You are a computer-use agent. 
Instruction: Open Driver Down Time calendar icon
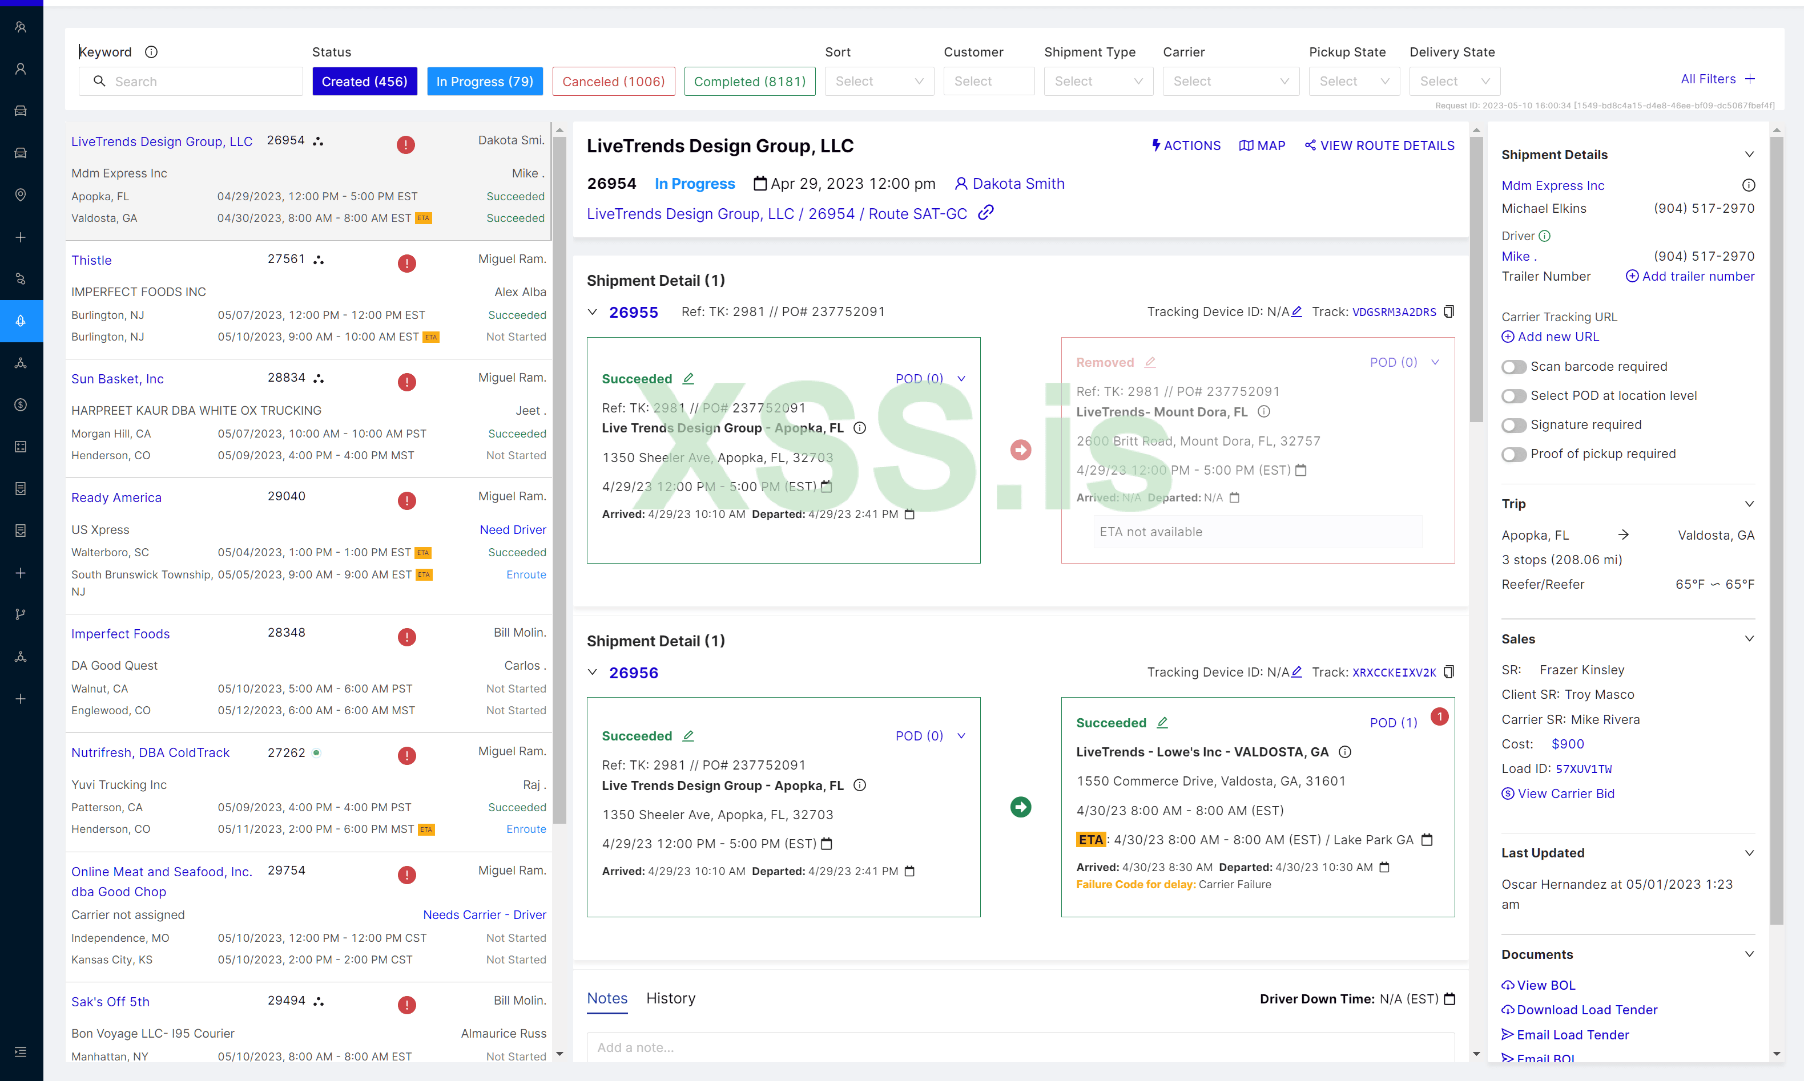(x=1449, y=999)
